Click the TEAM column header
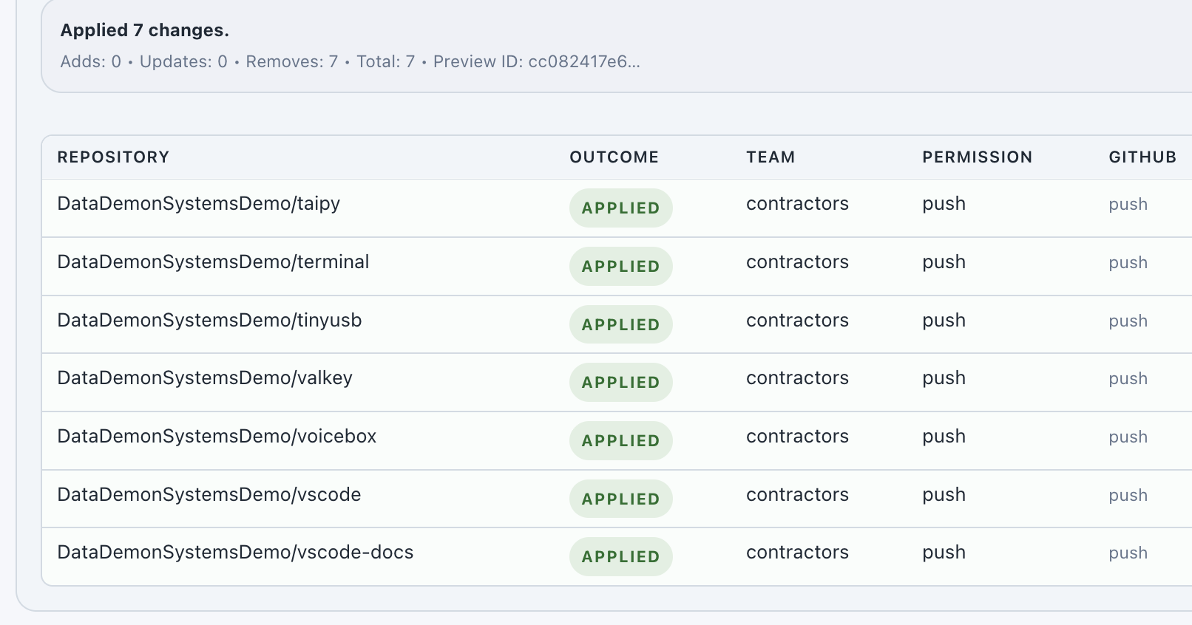 point(771,157)
